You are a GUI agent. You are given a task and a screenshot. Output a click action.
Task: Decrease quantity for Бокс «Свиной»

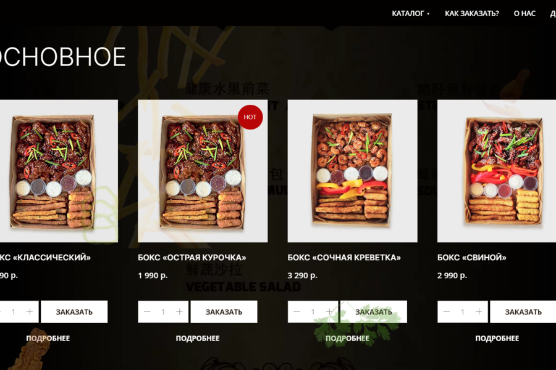tap(447, 311)
